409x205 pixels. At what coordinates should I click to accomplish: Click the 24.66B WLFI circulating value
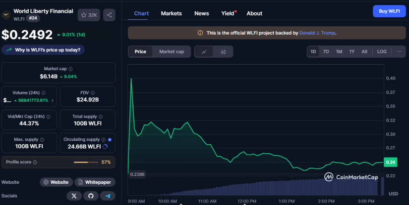point(84,147)
